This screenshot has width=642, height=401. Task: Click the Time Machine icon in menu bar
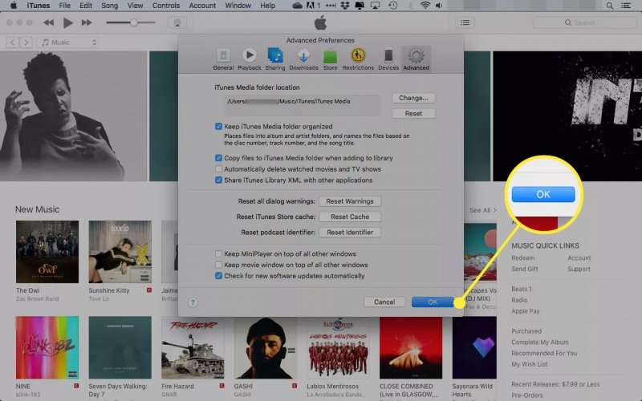392,6
